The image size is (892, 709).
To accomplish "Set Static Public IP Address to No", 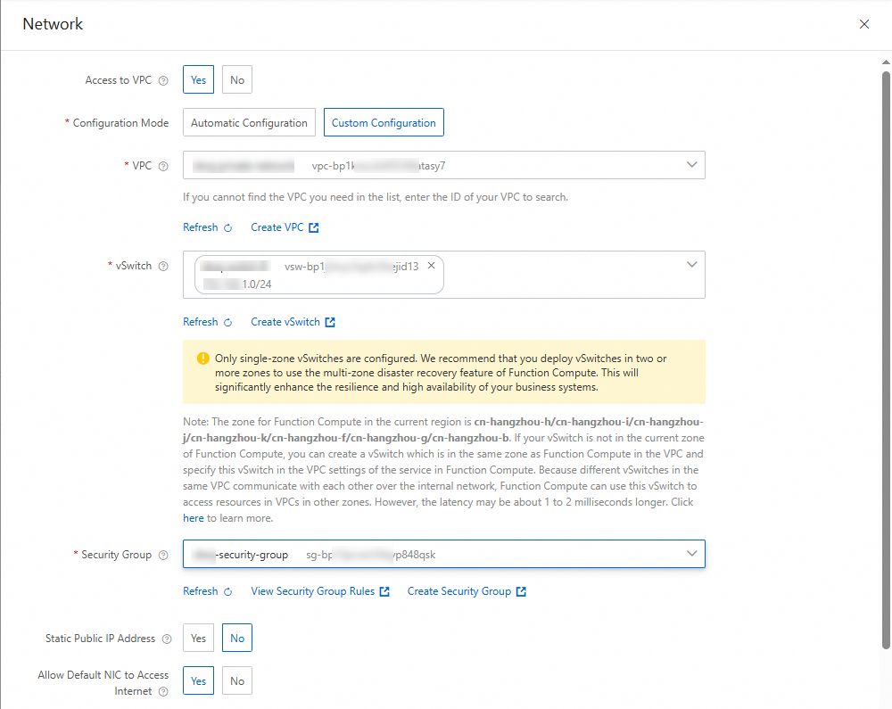I will (x=237, y=638).
